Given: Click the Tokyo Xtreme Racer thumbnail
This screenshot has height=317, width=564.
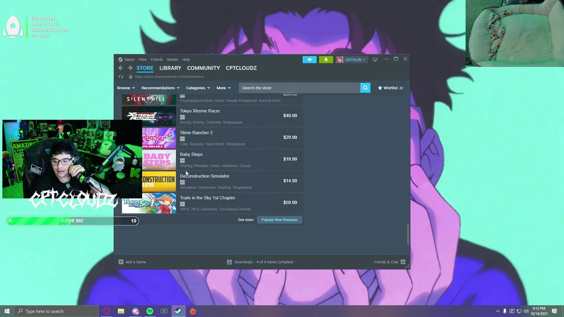Looking at the screenshot, I should (x=149, y=116).
